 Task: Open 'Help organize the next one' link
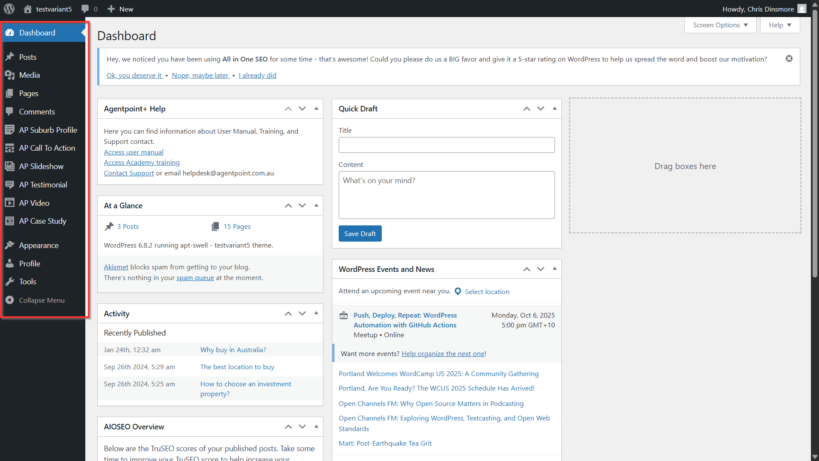coord(443,354)
